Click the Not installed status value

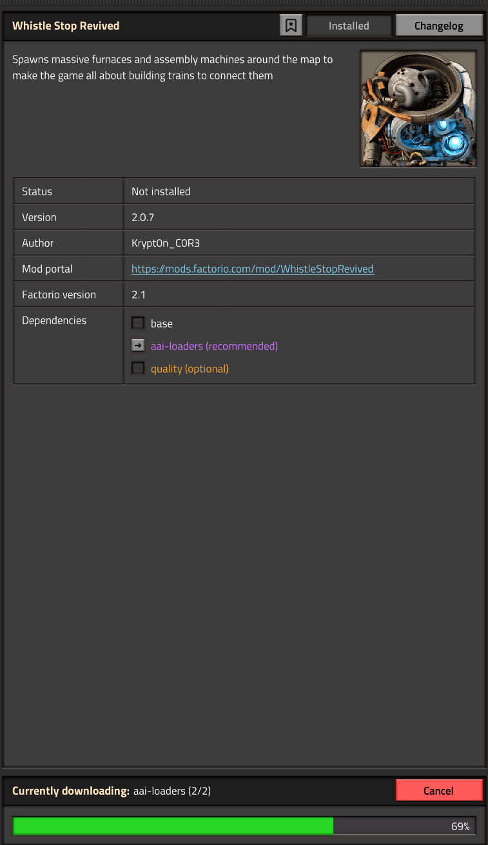161,191
